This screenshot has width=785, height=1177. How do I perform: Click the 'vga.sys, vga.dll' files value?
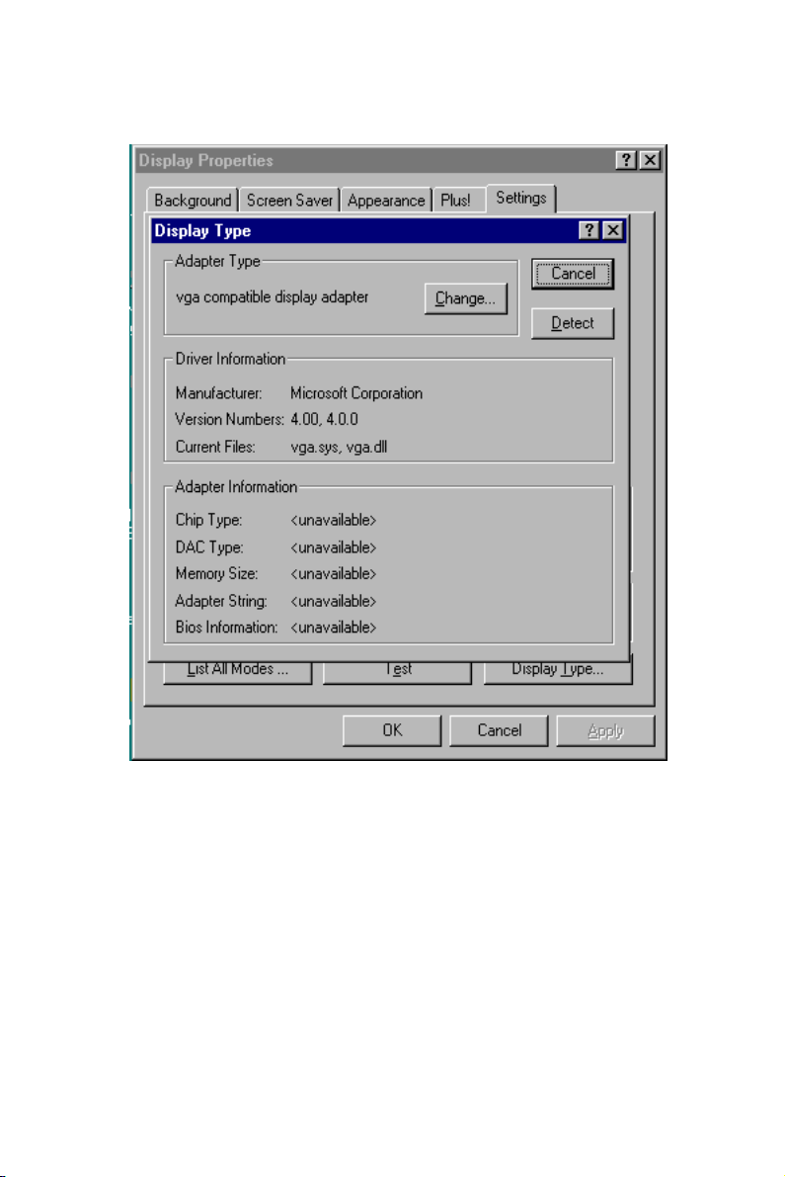point(339,448)
